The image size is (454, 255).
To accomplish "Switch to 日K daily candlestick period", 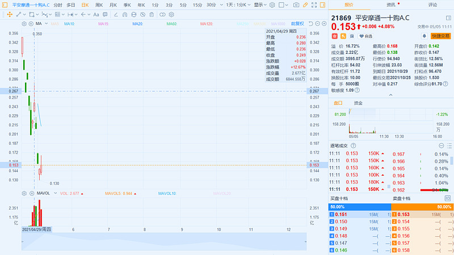I will pos(85,5).
